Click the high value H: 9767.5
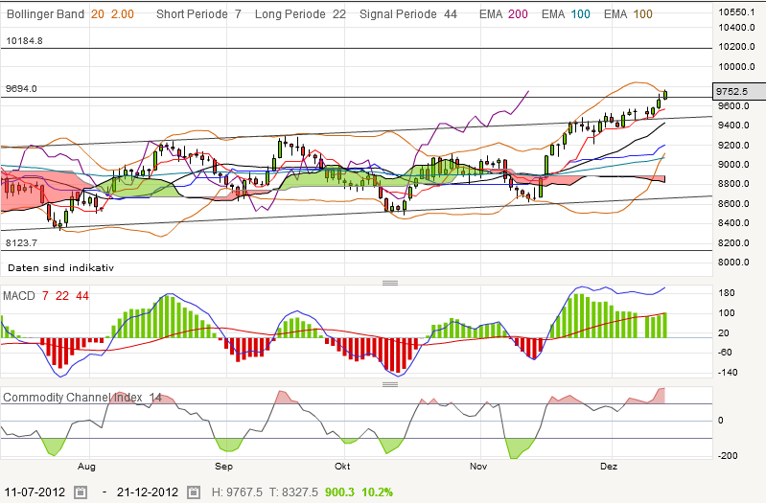 point(237,492)
